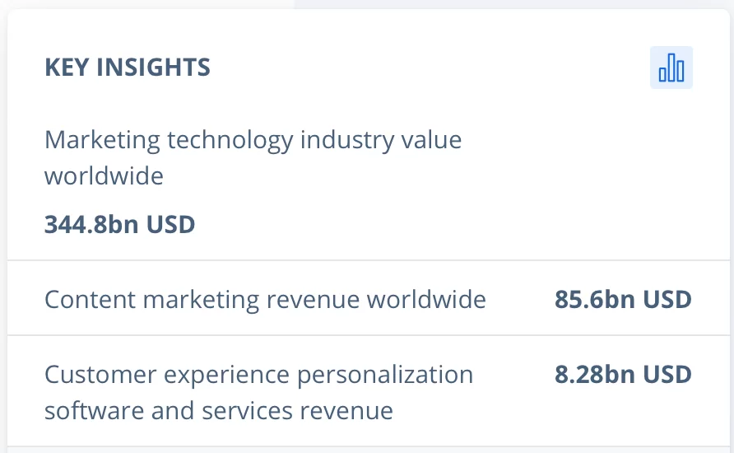734x453 pixels.
Task: Click the word 'Content' in second insight
Action: [90, 299]
